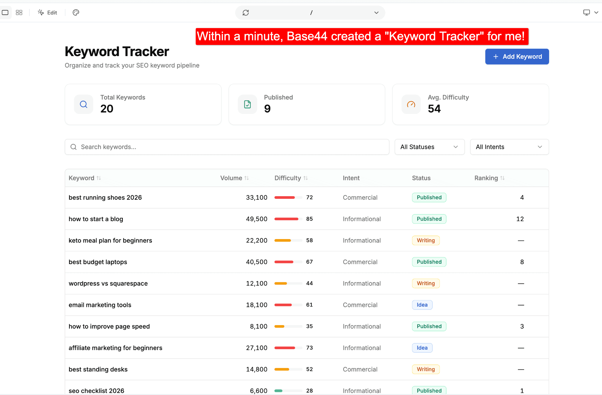
Task: Click the Avg. Difficulty value 54
Action: (434, 109)
